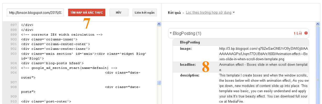Image resolution: width=322 pixels, height=104 pixels.
Task: Click code line div class='main section' id='main'
Action: tap(84, 56)
